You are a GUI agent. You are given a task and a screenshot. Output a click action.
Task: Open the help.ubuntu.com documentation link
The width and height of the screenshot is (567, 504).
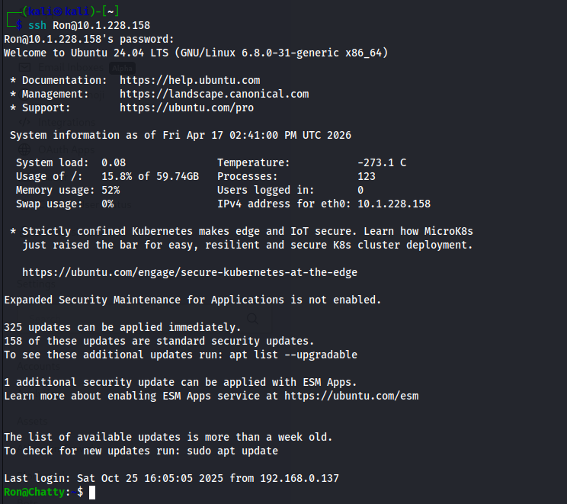(190, 80)
